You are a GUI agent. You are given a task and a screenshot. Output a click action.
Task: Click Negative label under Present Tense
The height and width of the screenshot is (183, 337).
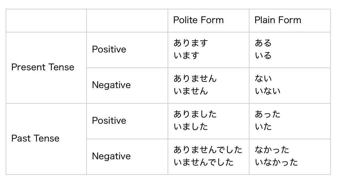tap(111, 85)
